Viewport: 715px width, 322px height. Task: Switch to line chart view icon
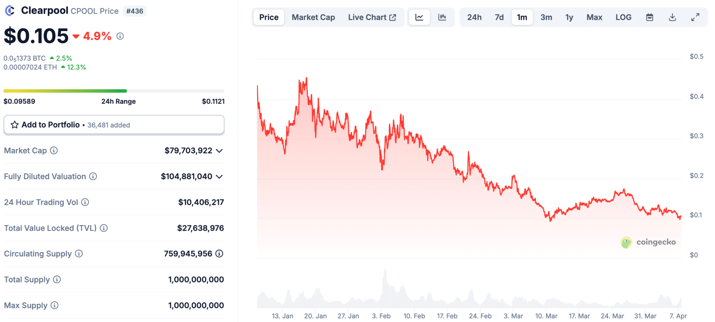[x=419, y=17]
